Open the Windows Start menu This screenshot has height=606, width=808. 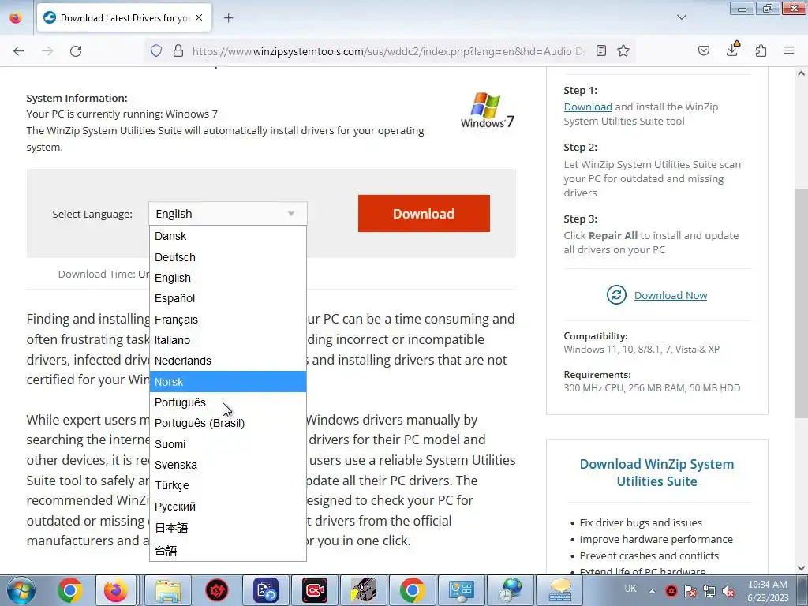tap(20, 590)
